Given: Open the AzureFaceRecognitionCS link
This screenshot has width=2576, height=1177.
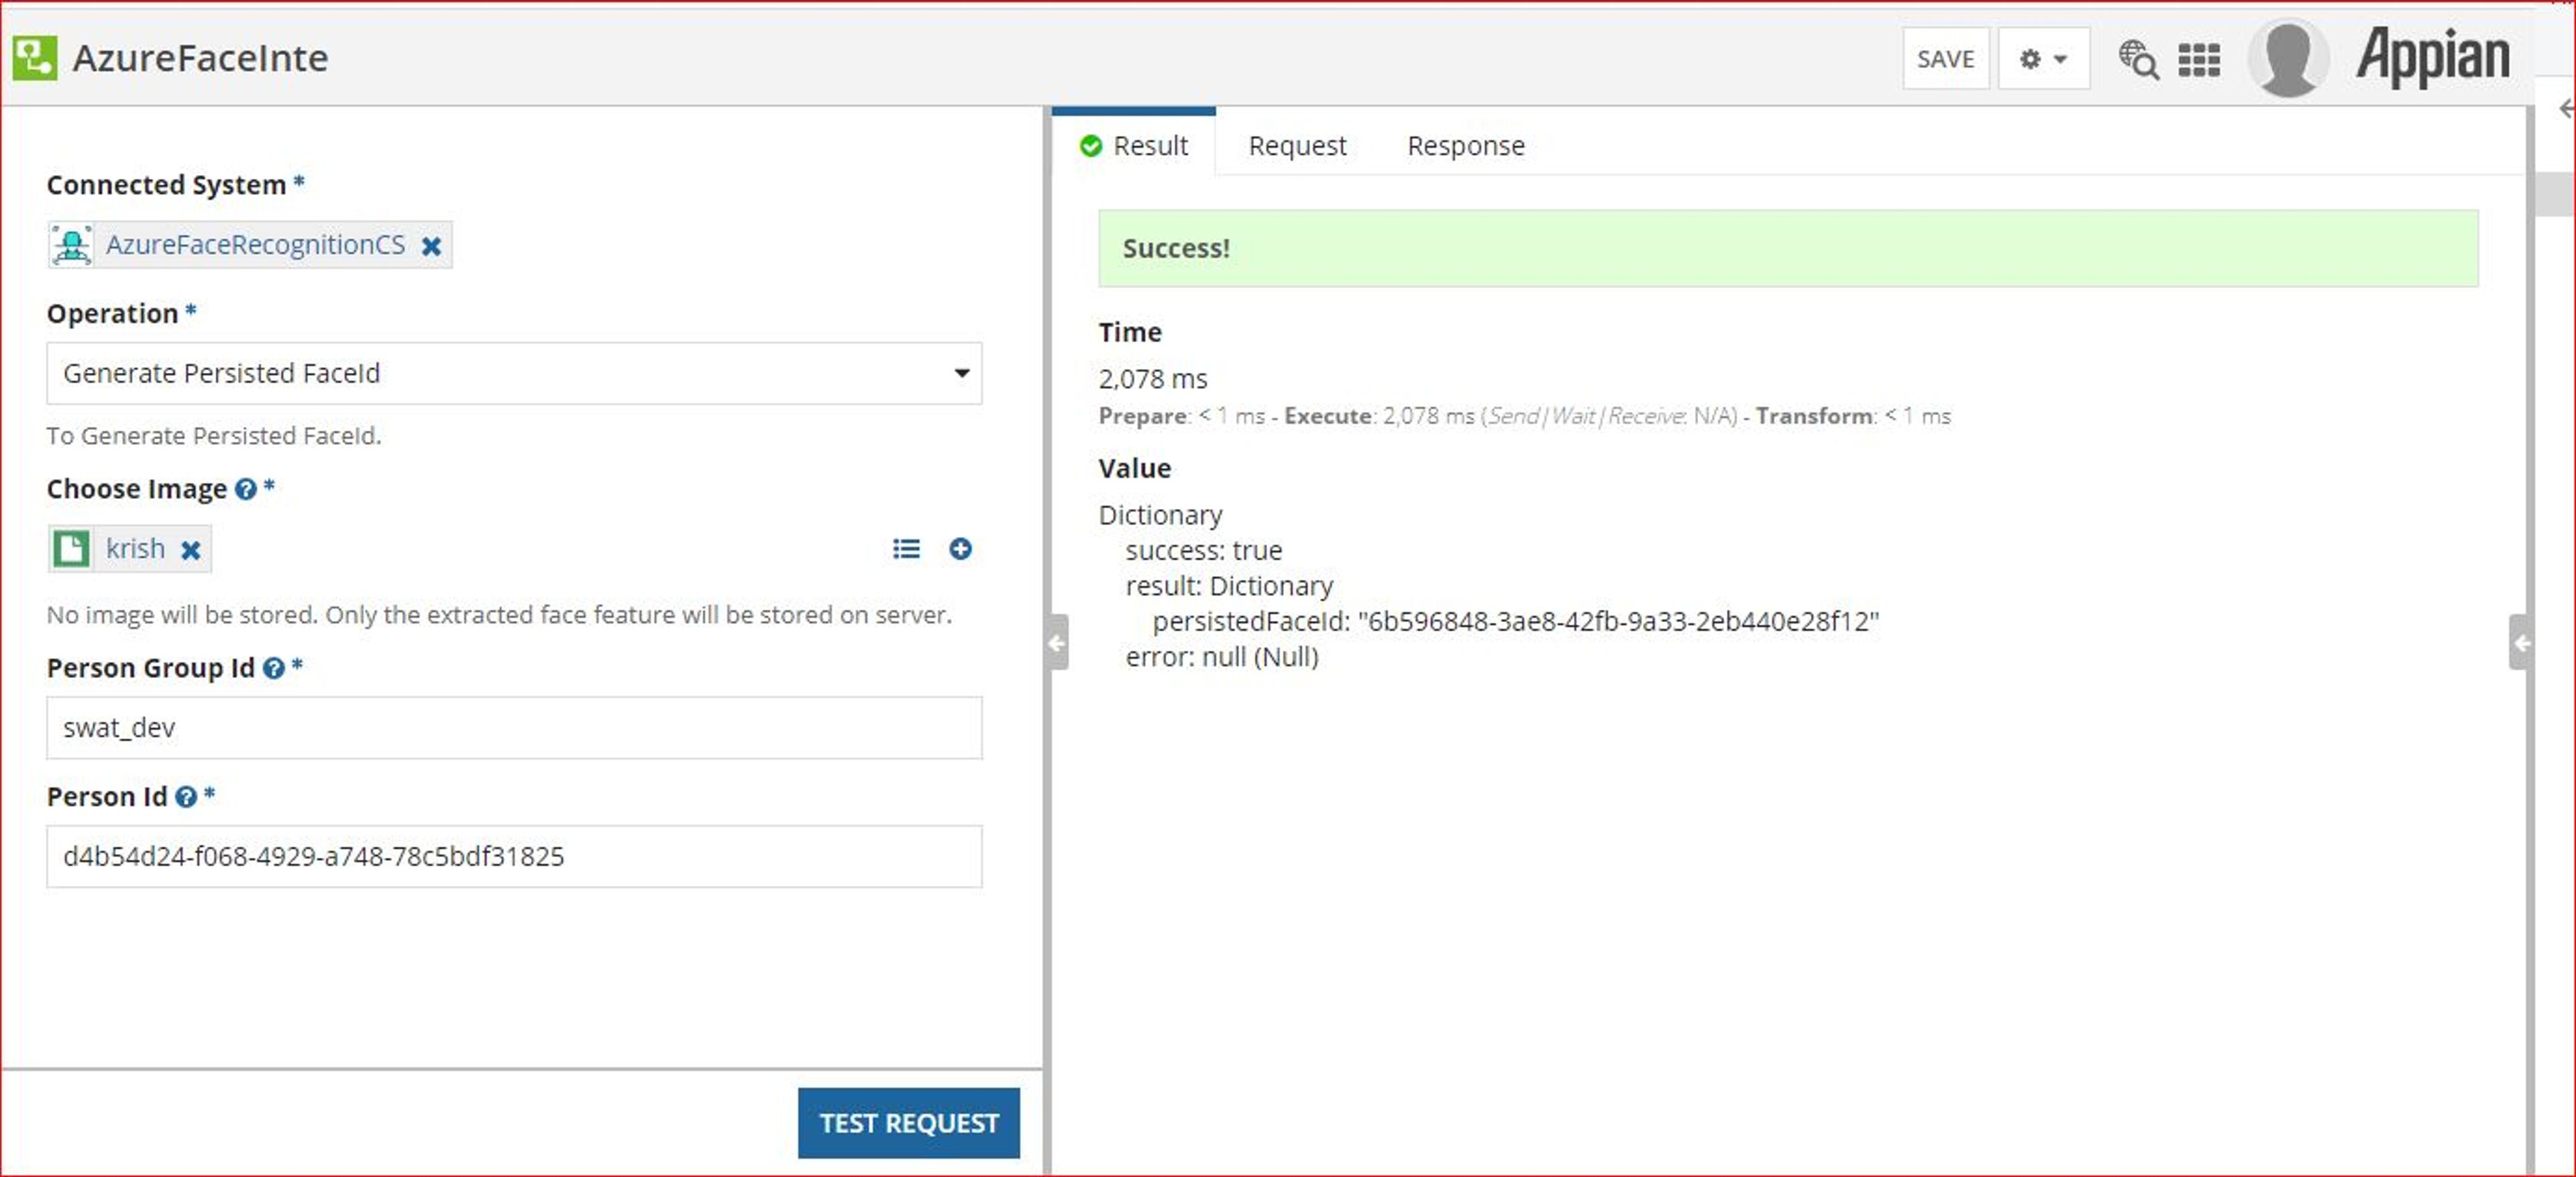Looking at the screenshot, I should (256, 245).
